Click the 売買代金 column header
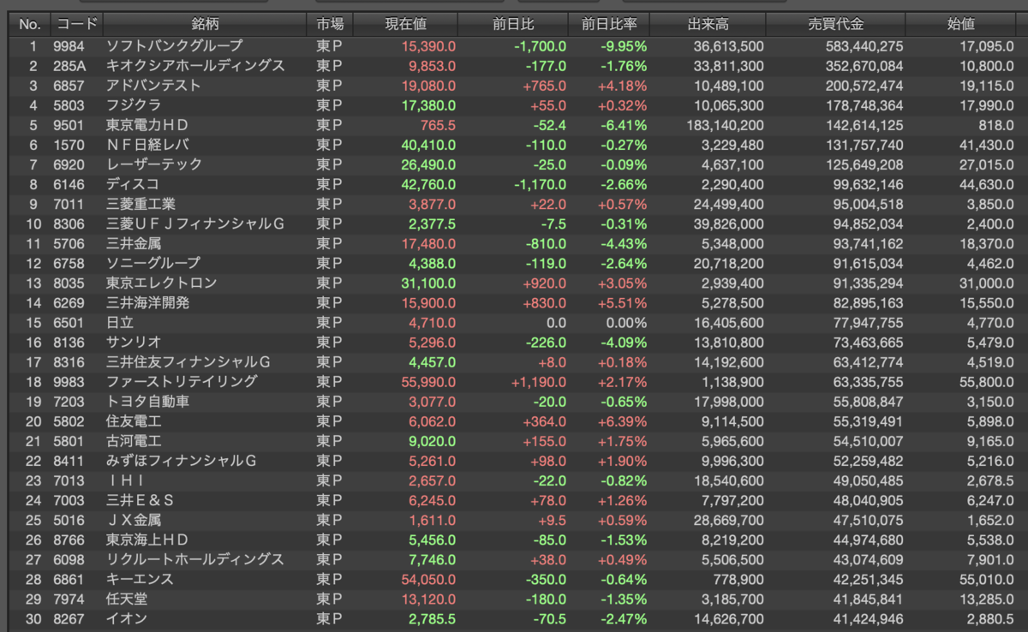The width and height of the screenshot is (1028, 632). point(835,25)
